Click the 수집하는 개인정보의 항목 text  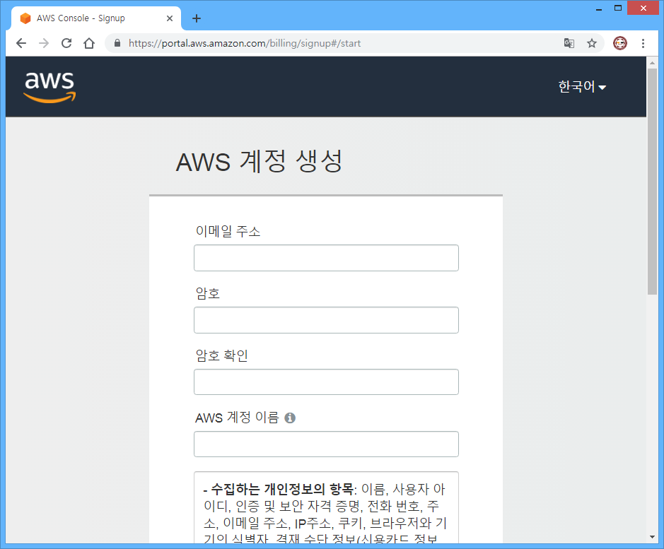point(282,490)
